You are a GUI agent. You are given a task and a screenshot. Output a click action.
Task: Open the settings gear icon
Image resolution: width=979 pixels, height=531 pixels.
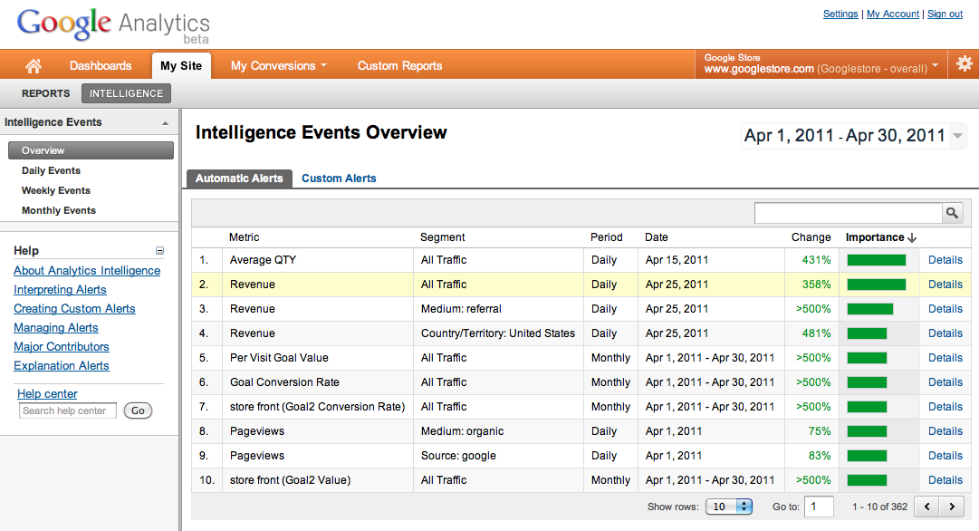coord(964,63)
